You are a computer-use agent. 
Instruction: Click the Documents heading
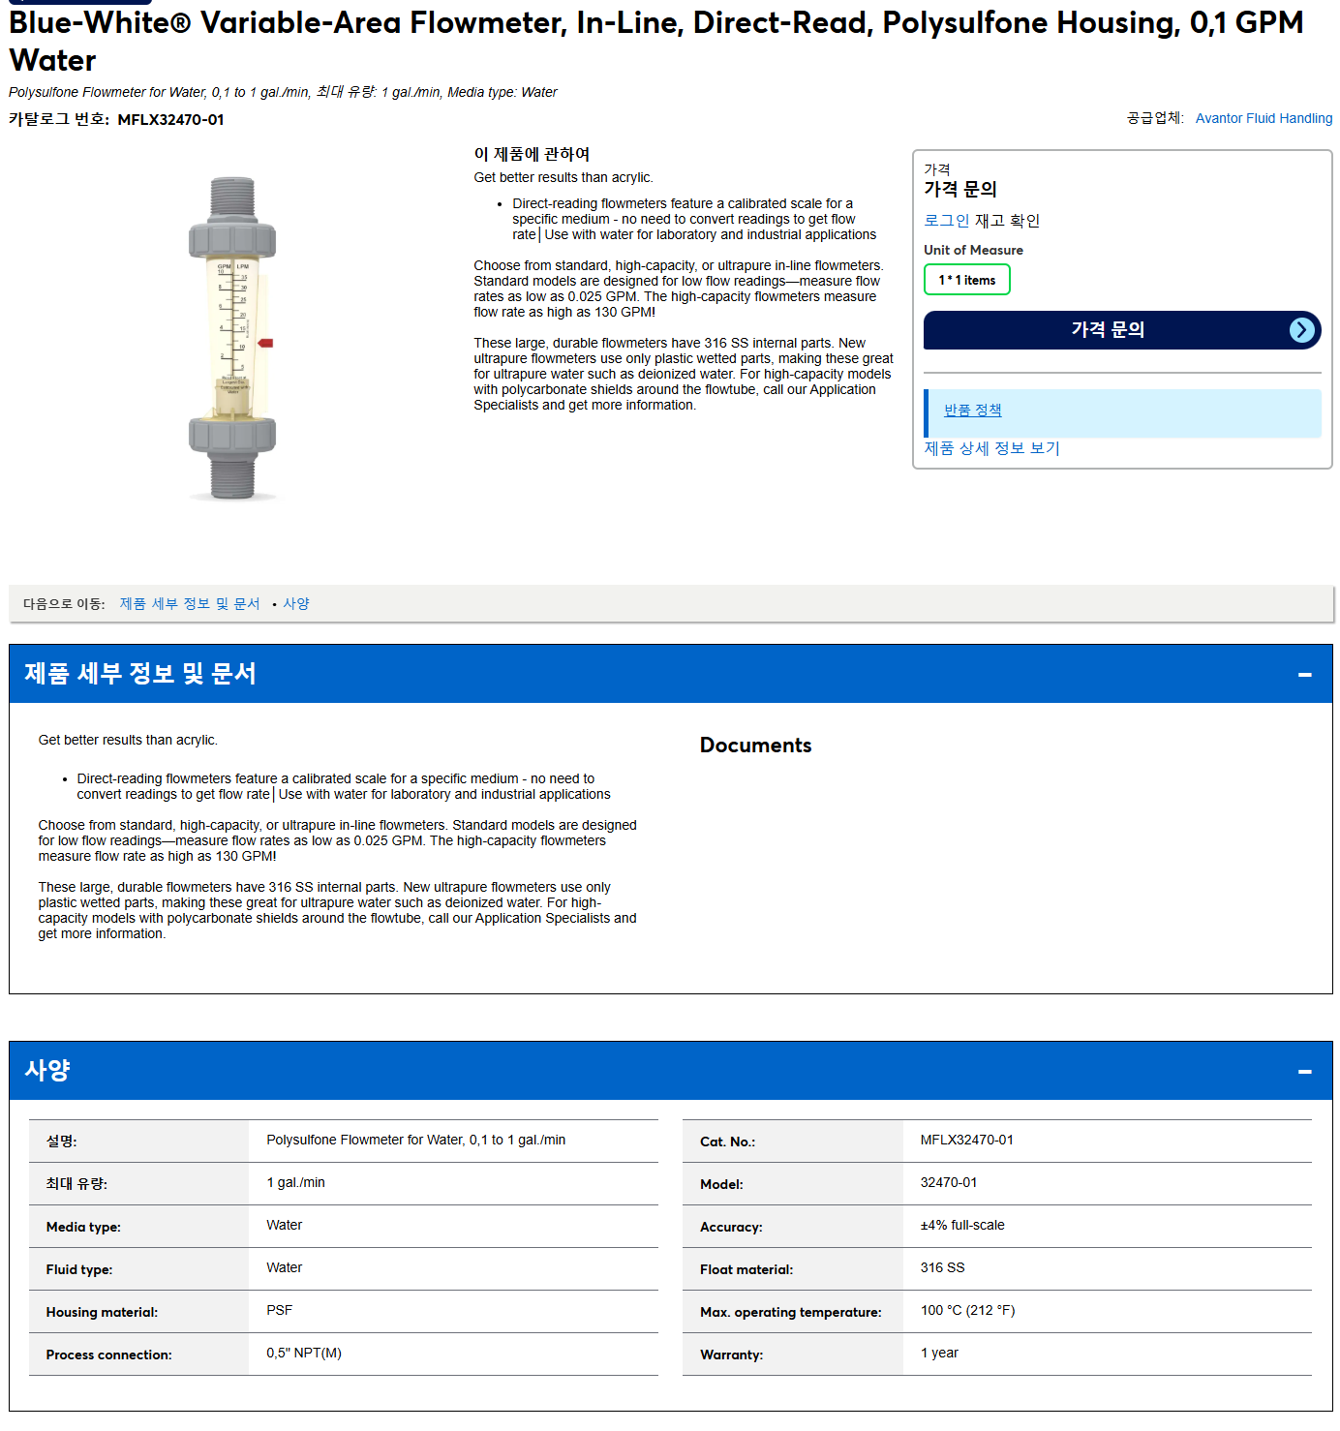click(755, 746)
